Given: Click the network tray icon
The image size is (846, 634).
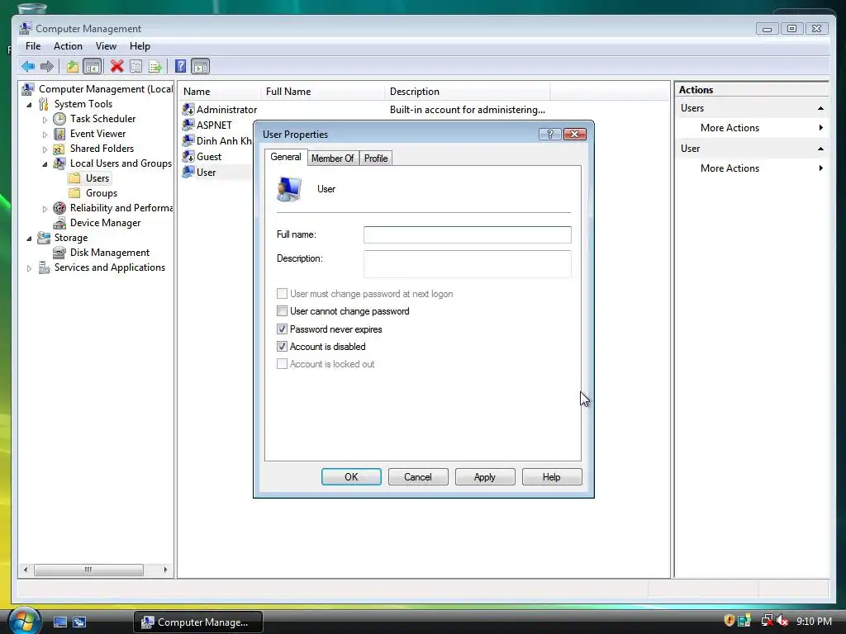Looking at the screenshot, I should (x=766, y=621).
